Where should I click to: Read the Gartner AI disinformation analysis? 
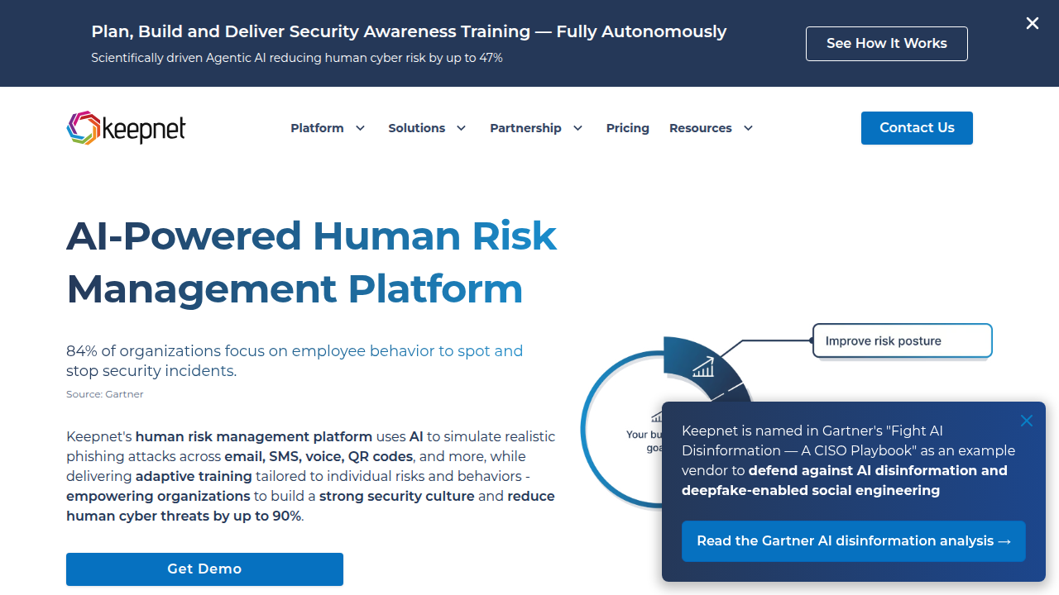click(x=854, y=541)
